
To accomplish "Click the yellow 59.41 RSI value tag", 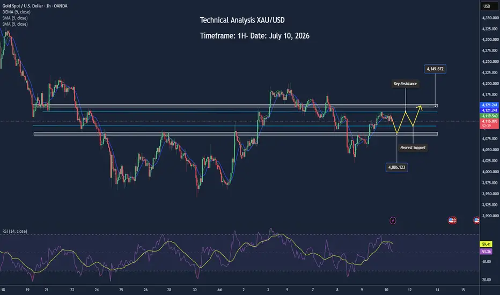I will pos(486,244).
